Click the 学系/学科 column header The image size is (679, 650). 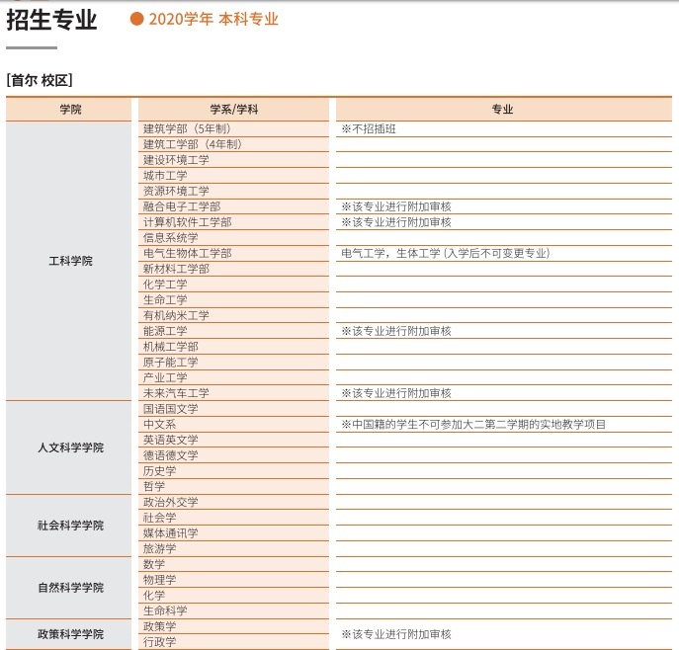233,110
